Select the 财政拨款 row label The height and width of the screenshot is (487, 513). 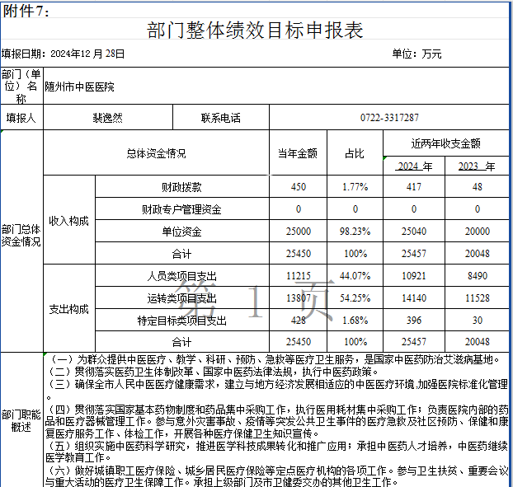coord(181,187)
